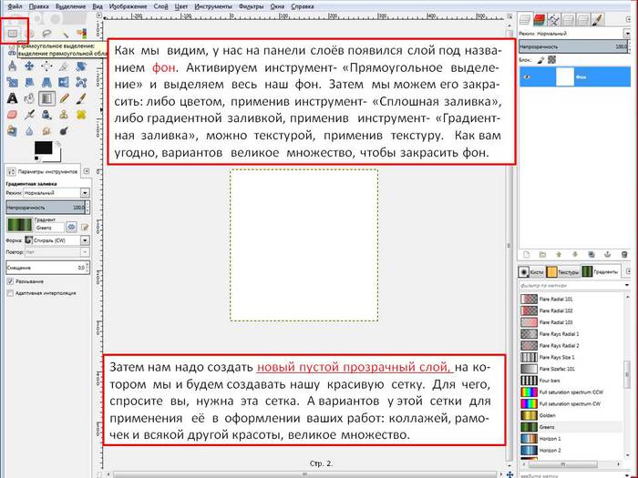Switch to the Кисти tab
Image resolution: width=638 pixels, height=478 pixels.
coord(531,272)
